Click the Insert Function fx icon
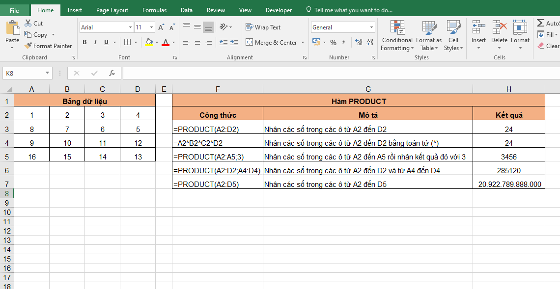 [x=112, y=73]
